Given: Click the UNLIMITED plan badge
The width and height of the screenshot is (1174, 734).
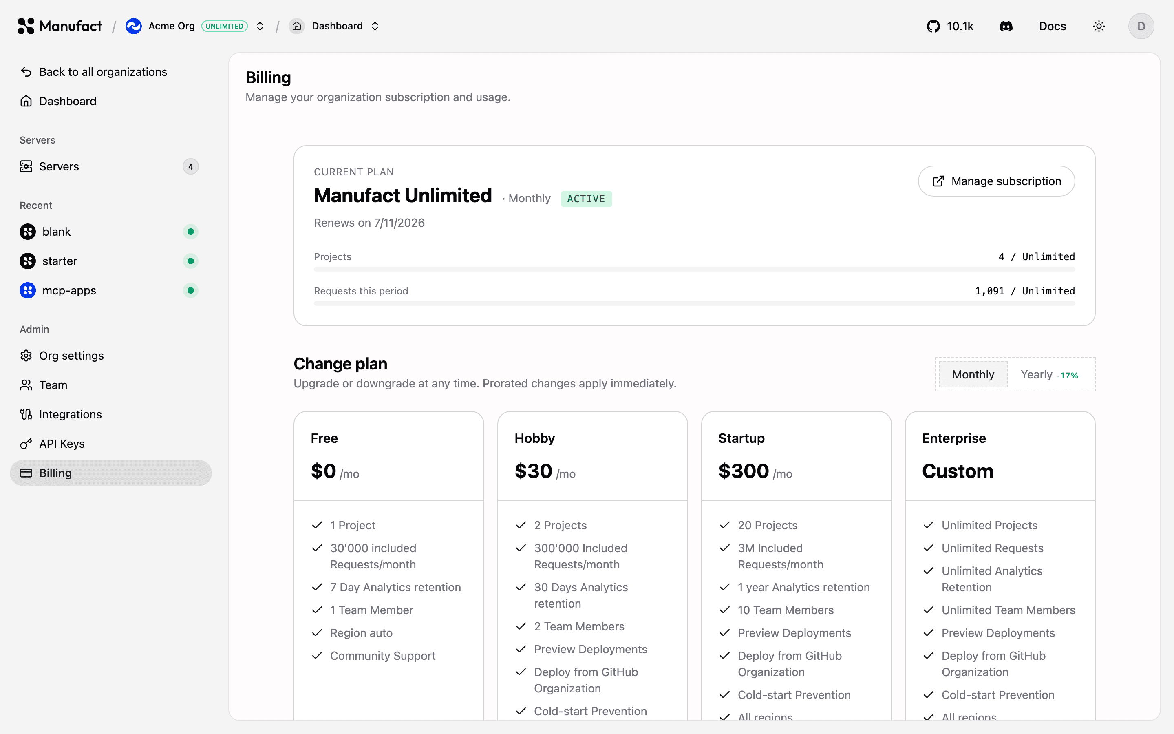Looking at the screenshot, I should [225, 26].
